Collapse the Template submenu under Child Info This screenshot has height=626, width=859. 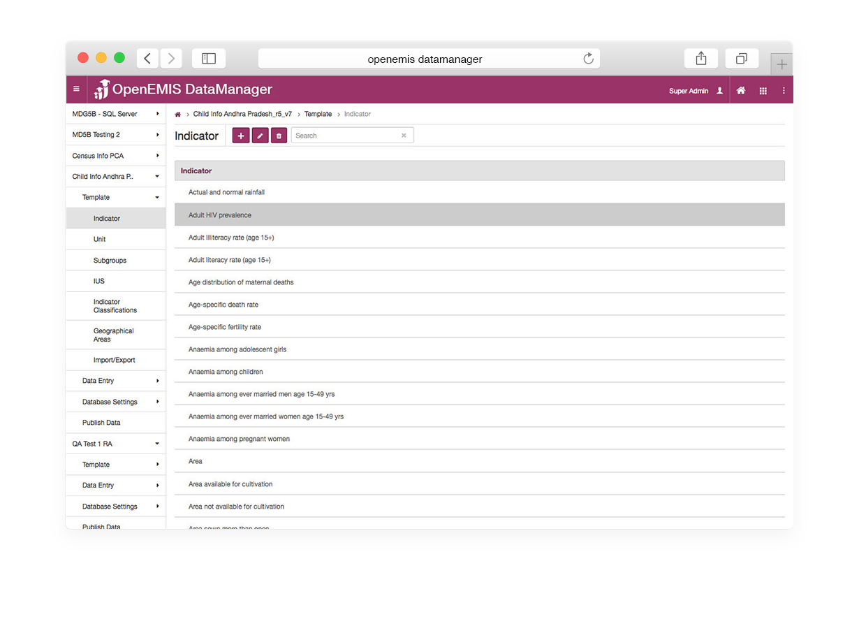coord(116,198)
